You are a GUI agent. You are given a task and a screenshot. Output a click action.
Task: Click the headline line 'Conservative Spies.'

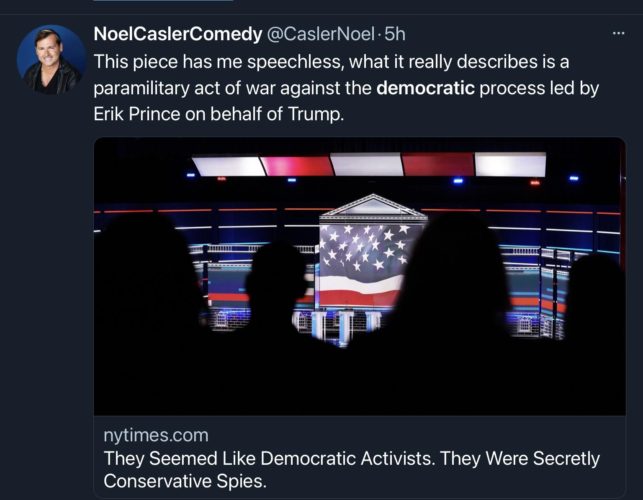click(x=185, y=482)
